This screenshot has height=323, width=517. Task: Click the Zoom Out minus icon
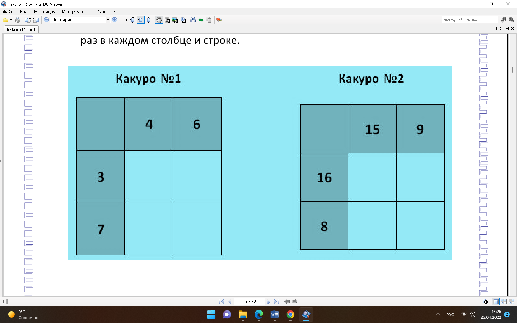[46, 20]
